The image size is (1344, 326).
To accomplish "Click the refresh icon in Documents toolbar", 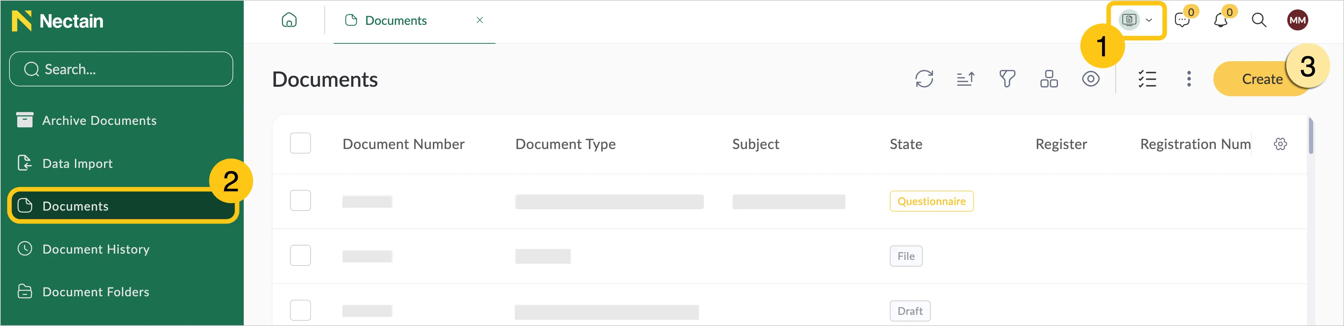I will tap(924, 79).
